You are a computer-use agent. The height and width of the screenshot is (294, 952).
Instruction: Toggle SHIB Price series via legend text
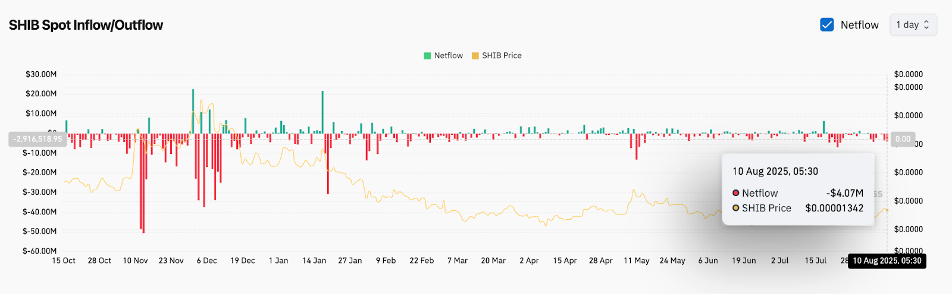point(502,56)
